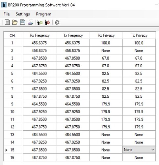Viewport: 159px width, 165px height.
Task: Select channel 3 Tx Privacy 67.0
Action: 139,58
